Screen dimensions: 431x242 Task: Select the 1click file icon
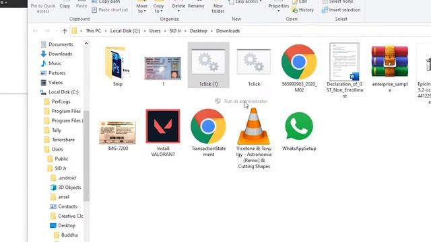tap(254, 62)
